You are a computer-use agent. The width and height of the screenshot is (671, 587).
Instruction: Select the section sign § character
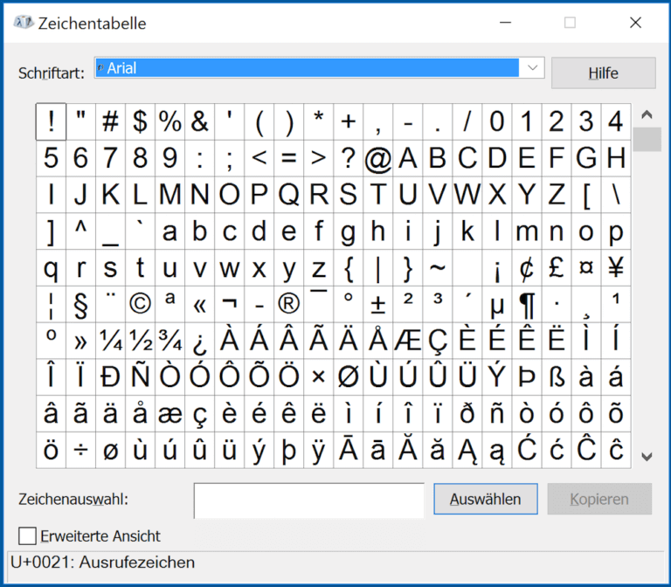(x=80, y=304)
